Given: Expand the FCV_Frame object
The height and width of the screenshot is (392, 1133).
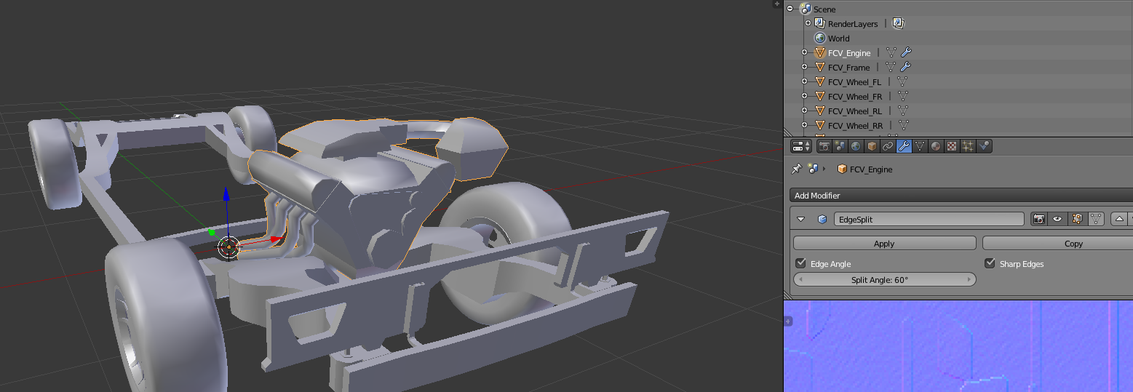Looking at the screenshot, I should click(804, 67).
